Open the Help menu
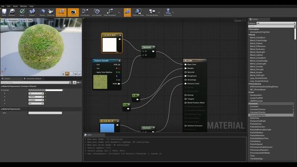The width and height of the screenshot is (297, 167). [32, 6]
